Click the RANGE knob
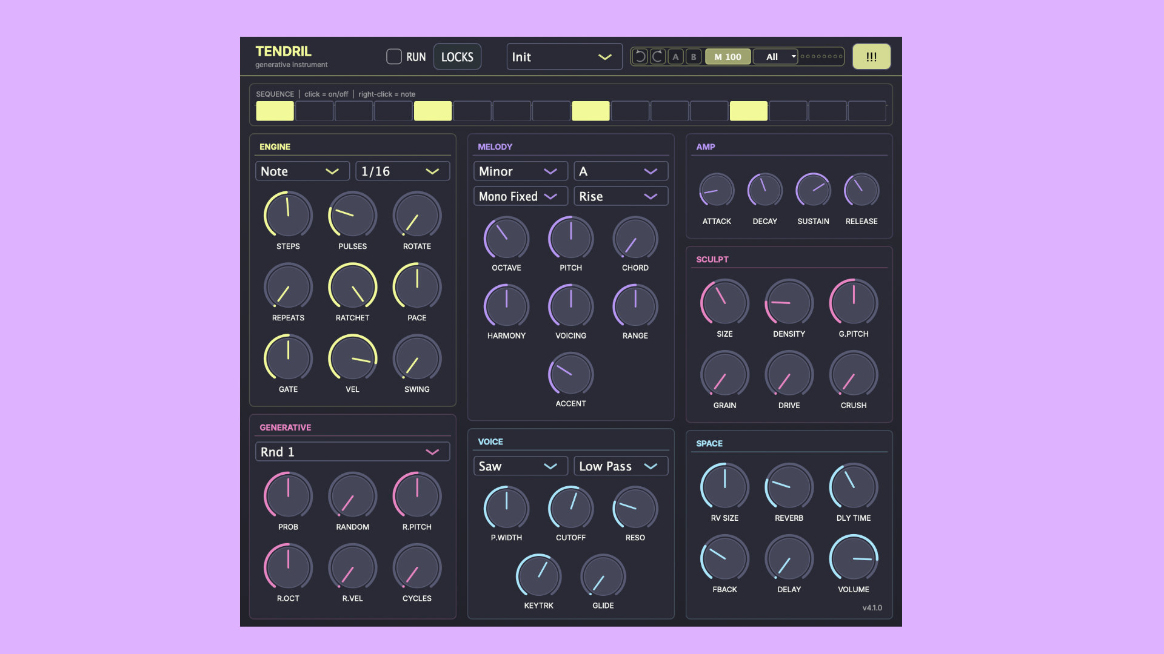This screenshot has width=1164, height=654. click(x=635, y=306)
